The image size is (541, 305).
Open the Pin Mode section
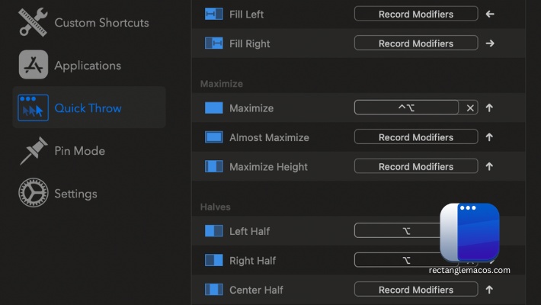[89, 151]
